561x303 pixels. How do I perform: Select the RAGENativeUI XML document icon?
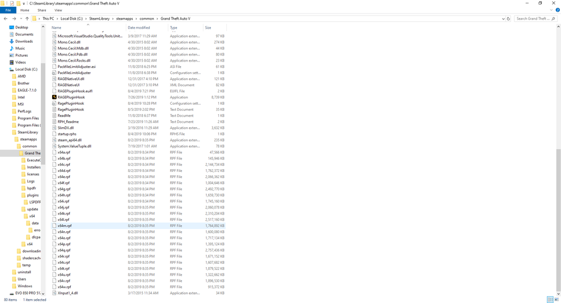tap(54, 85)
